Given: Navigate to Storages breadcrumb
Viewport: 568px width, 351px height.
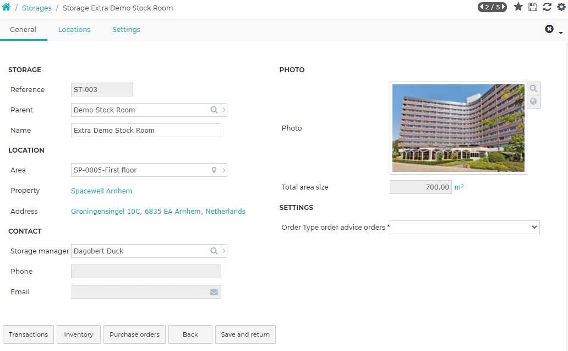Looking at the screenshot, I should [36, 8].
